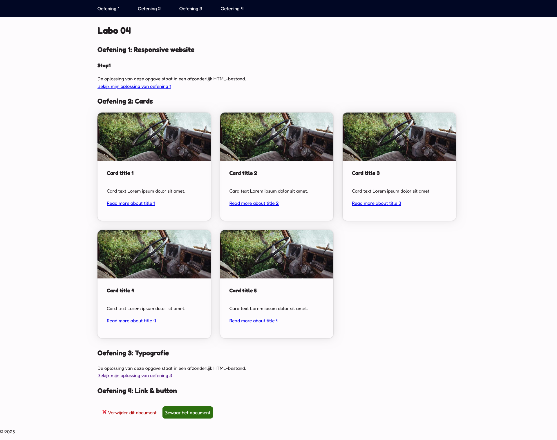Select Oefening 3 in top navigation

coord(191,9)
